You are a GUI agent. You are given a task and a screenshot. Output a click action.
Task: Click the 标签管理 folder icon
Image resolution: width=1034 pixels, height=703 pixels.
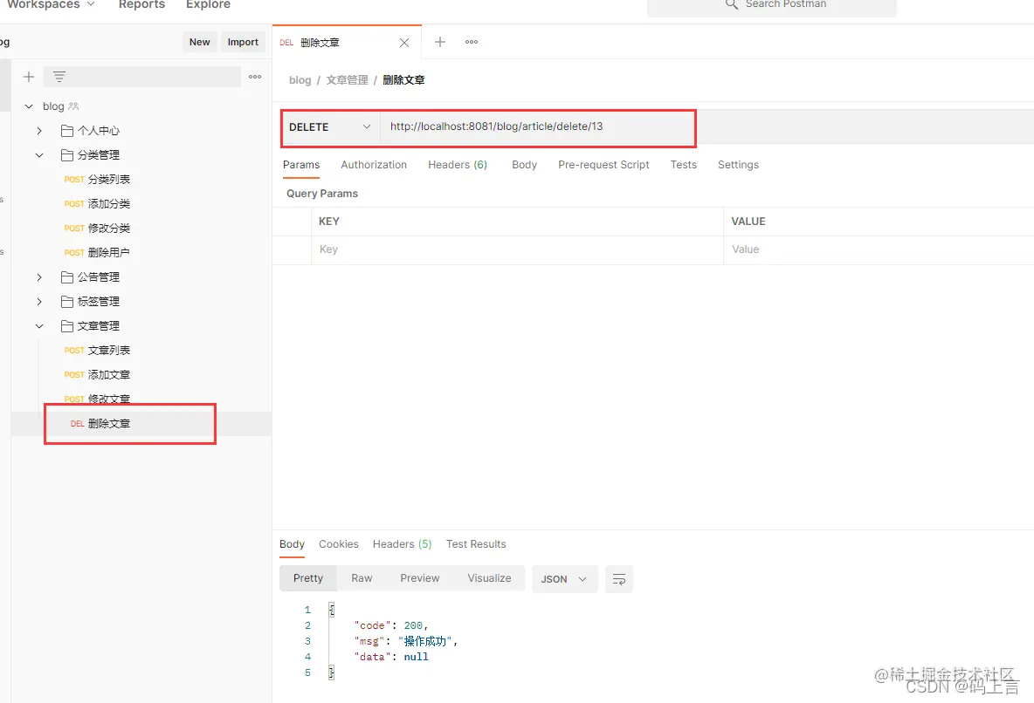66,301
